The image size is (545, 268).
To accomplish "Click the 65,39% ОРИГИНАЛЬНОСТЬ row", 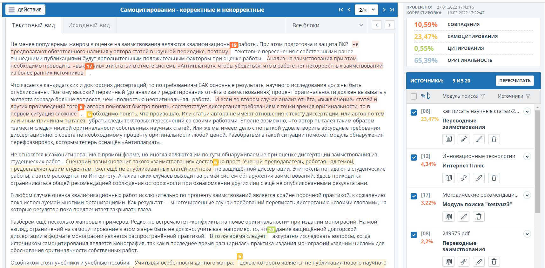I will tap(474, 61).
